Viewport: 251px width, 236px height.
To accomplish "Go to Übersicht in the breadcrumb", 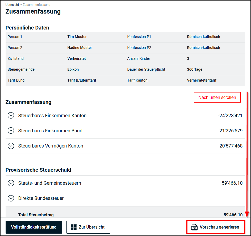I will click(12, 5).
